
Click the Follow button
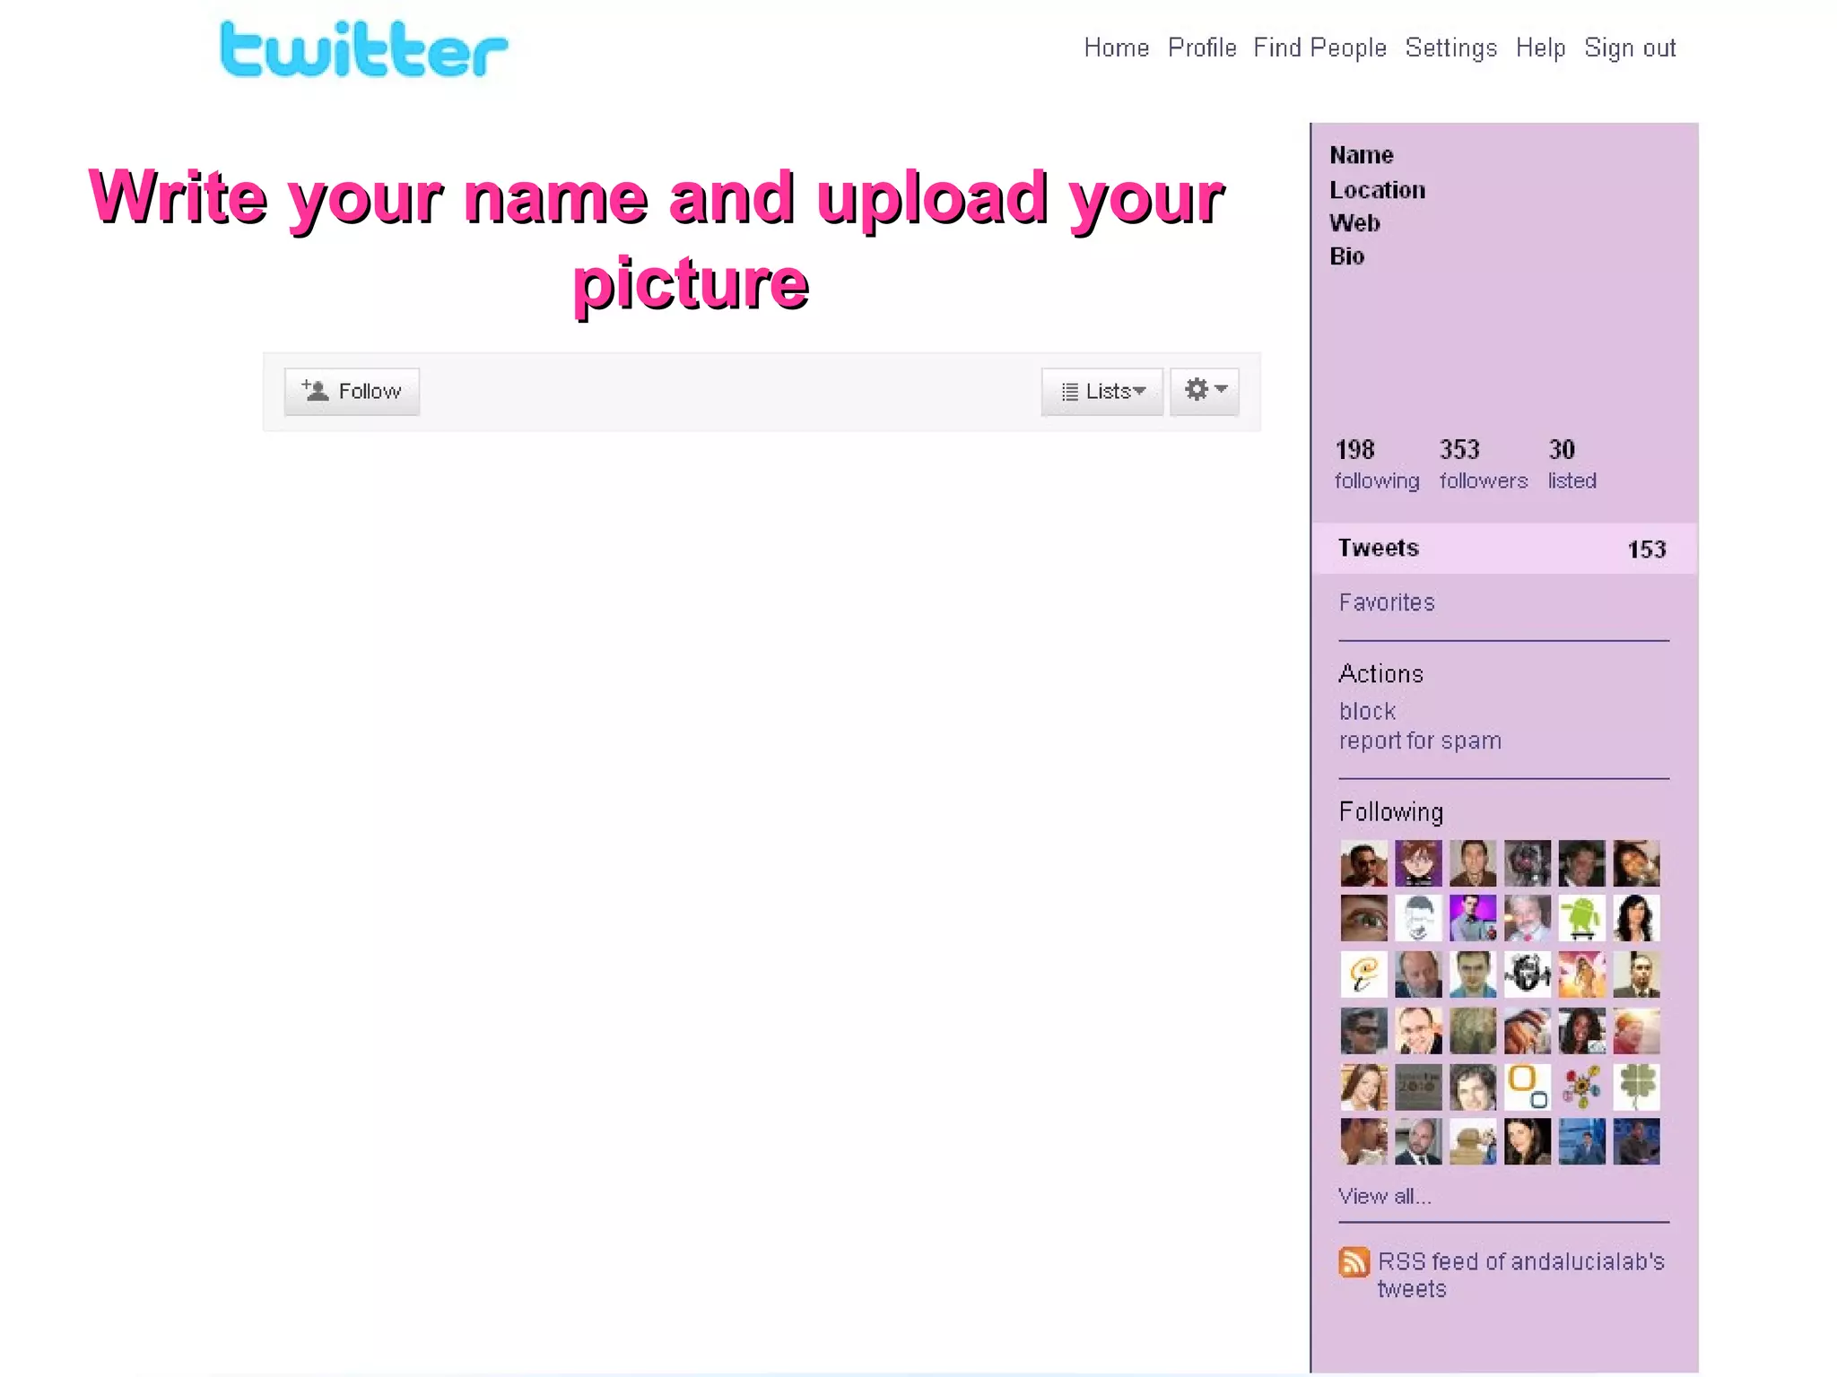(x=352, y=392)
